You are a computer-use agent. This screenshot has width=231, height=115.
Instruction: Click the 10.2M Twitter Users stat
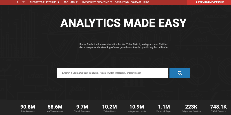(109, 108)
